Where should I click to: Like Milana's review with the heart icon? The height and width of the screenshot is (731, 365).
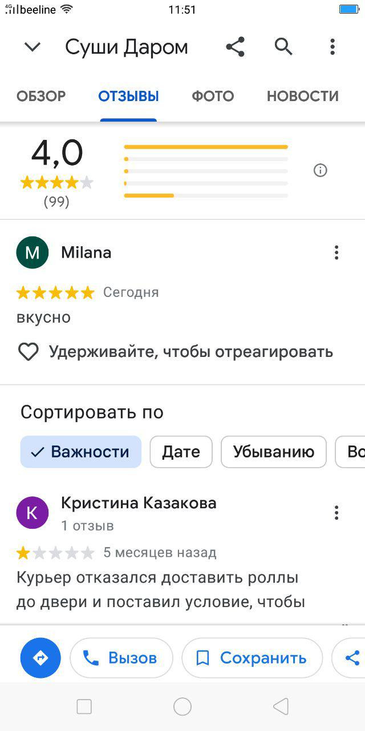[x=28, y=352]
